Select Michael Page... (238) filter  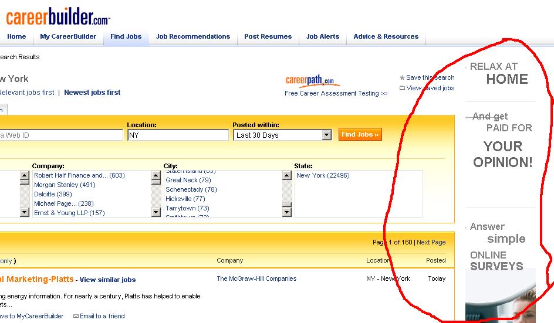(x=64, y=203)
